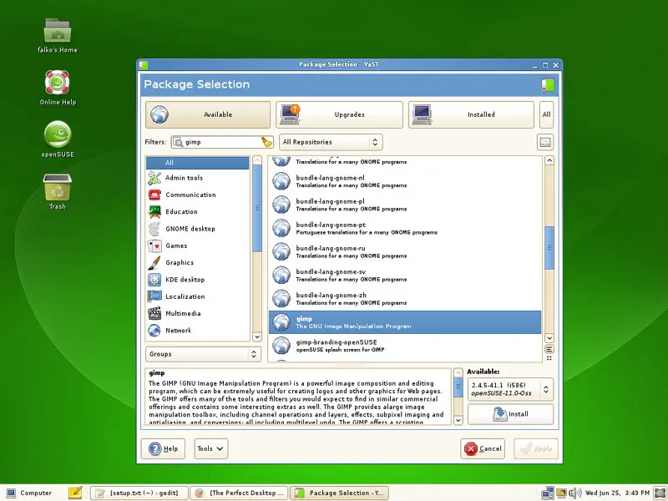The height and width of the screenshot is (501, 668).
Task: Switch to setup.txt gedit taskbar window
Action: (139, 493)
